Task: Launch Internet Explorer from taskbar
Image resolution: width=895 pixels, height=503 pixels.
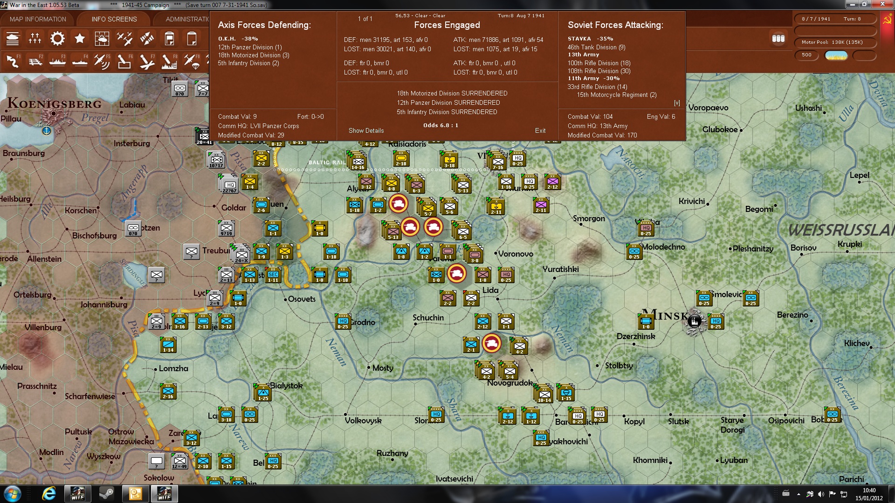Action: click(49, 494)
